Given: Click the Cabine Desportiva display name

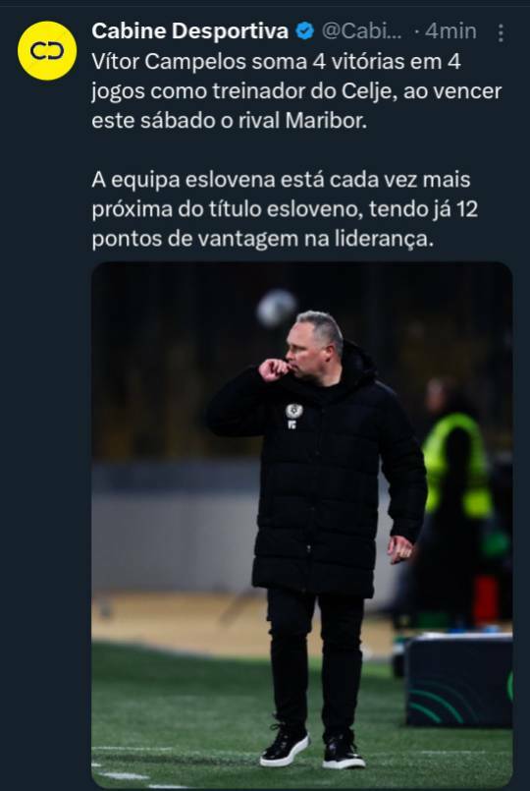Looking at the screenshot, I should pos(190,31).
